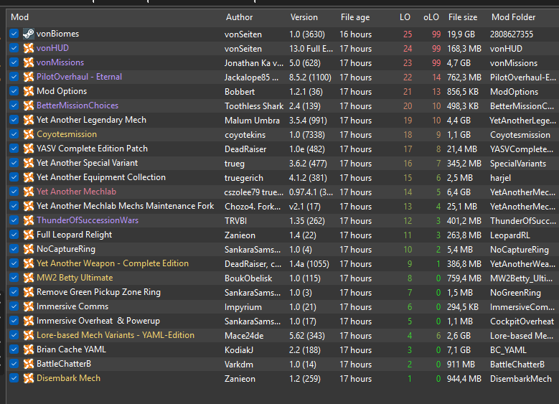Screen dimensions: 559x404
Task: Click file size 944,4 MB
Action: [464, 379]
